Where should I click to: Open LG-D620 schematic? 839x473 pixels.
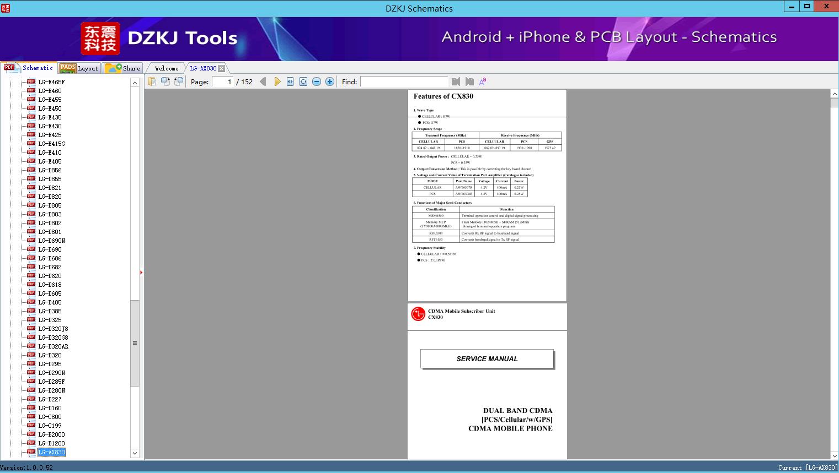point(50,276)
